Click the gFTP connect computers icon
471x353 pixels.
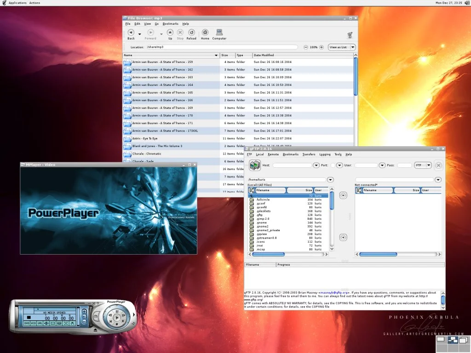(x=254, y=165)
